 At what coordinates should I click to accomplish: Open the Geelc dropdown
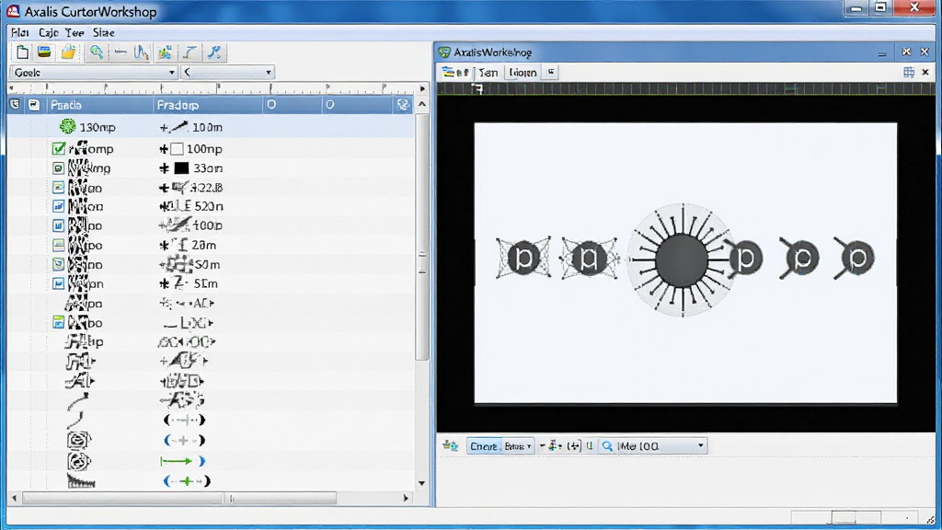(x=94, y=72)
